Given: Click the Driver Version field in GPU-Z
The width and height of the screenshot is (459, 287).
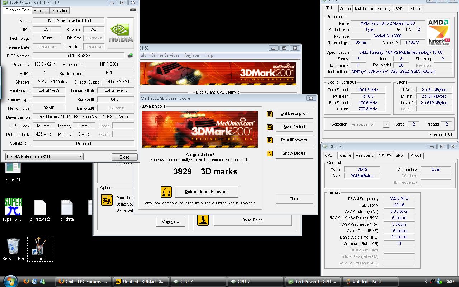Looking at the screenshot, I should coord(84,117).
